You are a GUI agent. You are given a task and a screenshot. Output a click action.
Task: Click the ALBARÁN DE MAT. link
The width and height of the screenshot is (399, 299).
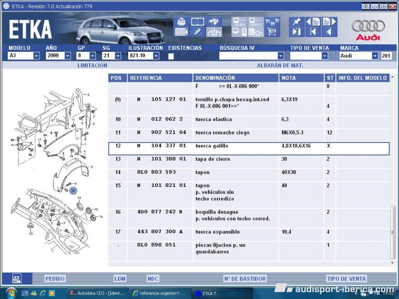coord(280,65)
